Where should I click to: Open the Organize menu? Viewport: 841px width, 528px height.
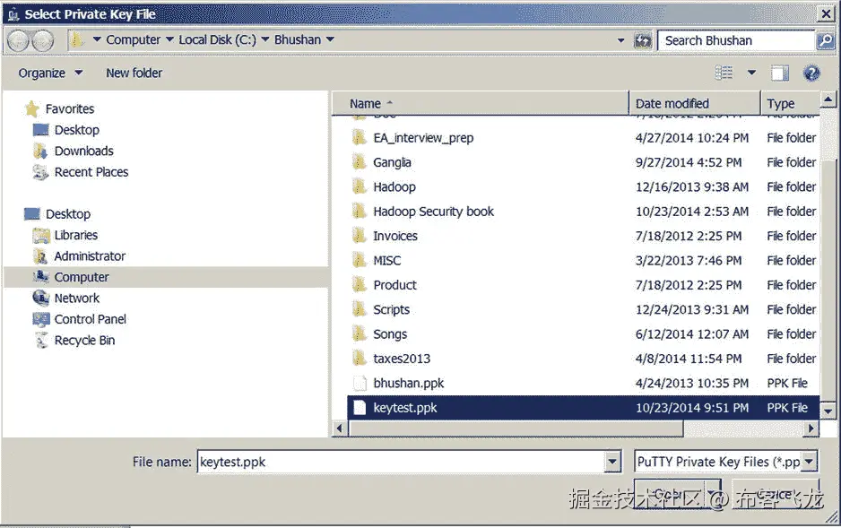click(50, 73)
